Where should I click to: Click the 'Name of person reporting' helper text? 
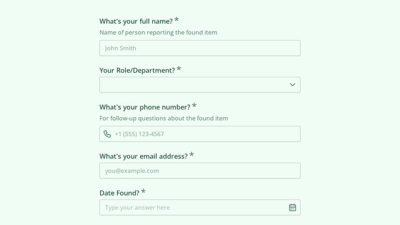pos(158,32)
